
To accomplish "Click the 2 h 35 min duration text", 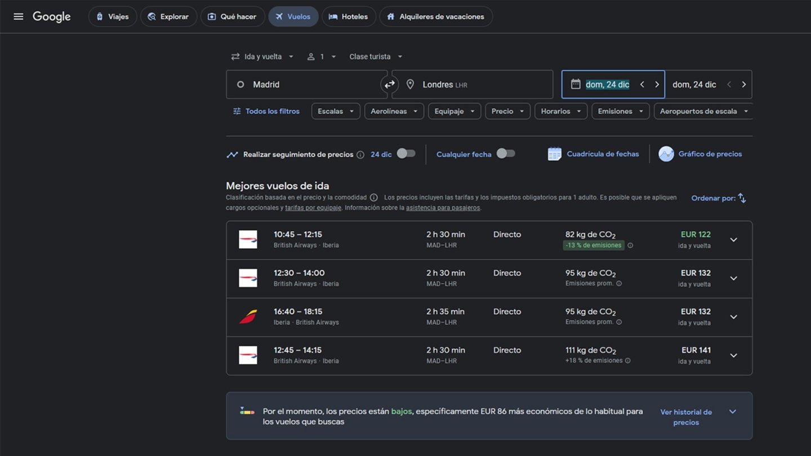I will [445, 311].
